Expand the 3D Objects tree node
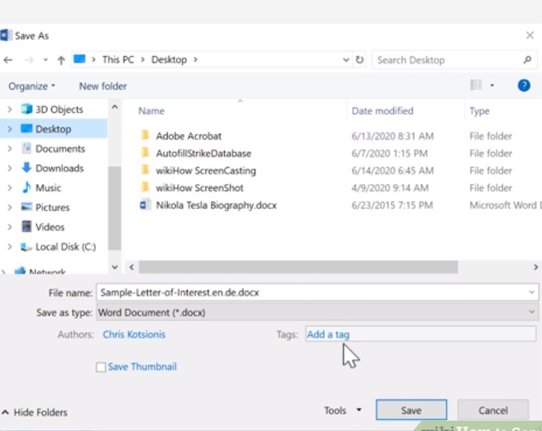This screenshot has width=542, height=431. (10, 109)
